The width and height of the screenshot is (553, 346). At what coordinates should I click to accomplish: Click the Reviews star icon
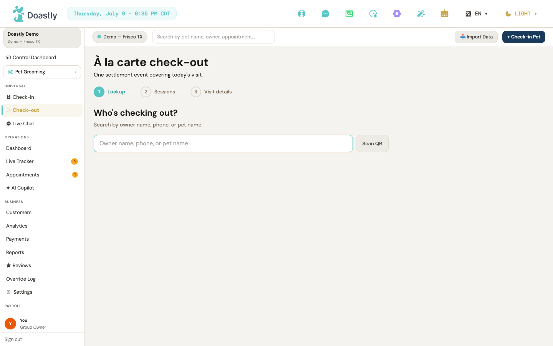[x=8, y=266]
